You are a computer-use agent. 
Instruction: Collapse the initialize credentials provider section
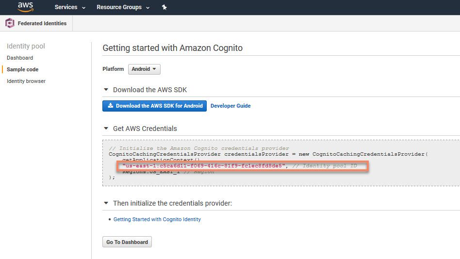(106, 203)
